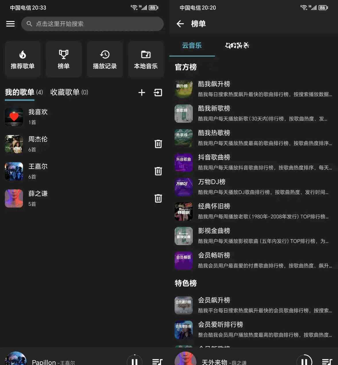Screen dimensions: 338x365
Task: Delete the 周杰伦 playlist
Action: click(x=158, y=144)
